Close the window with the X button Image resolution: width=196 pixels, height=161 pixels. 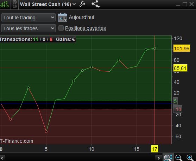click(191, 4)
